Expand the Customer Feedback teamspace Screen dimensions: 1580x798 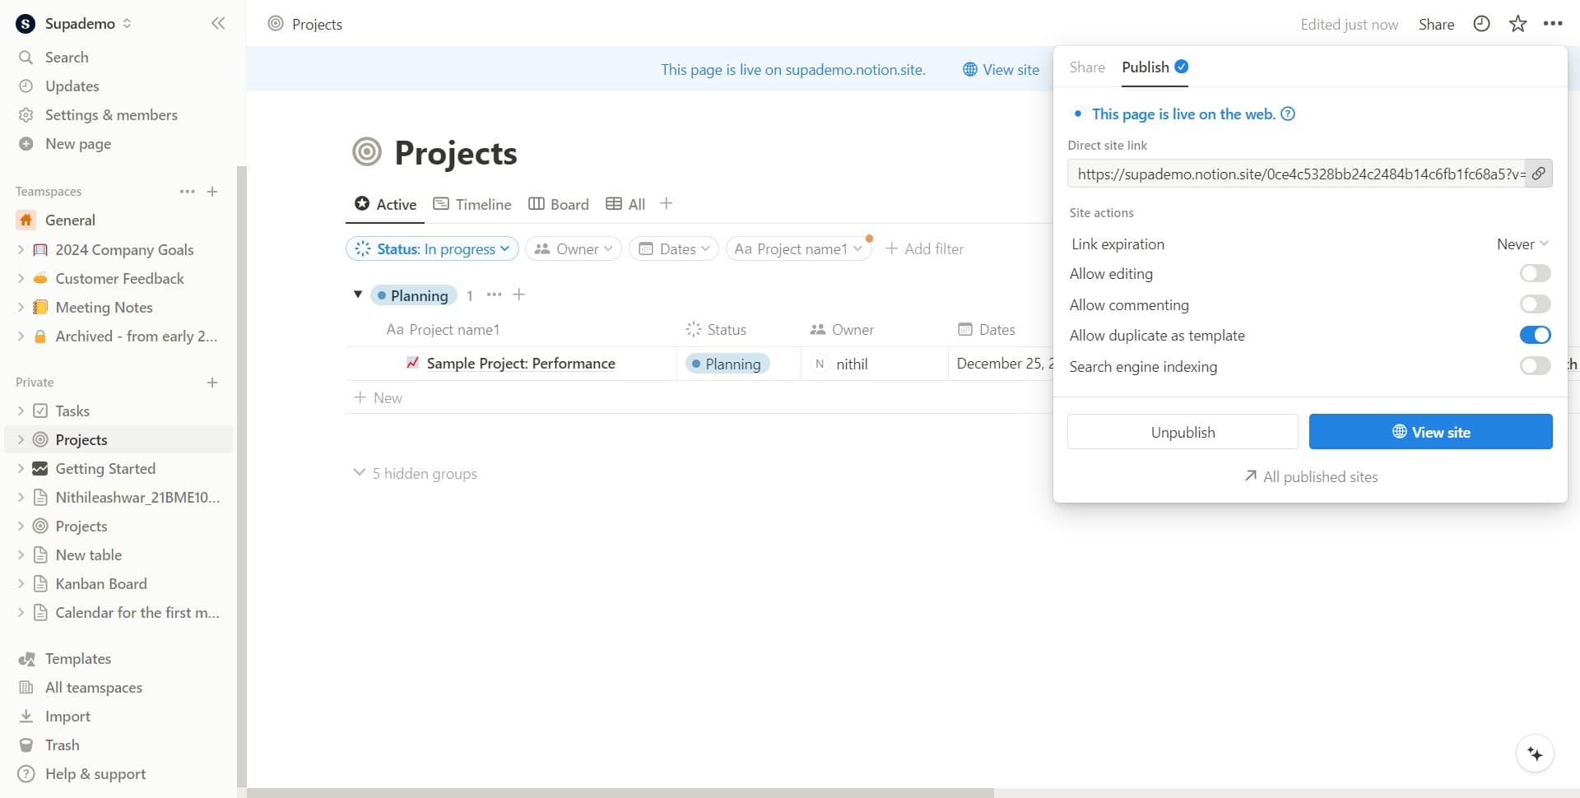tap(20, 278)
